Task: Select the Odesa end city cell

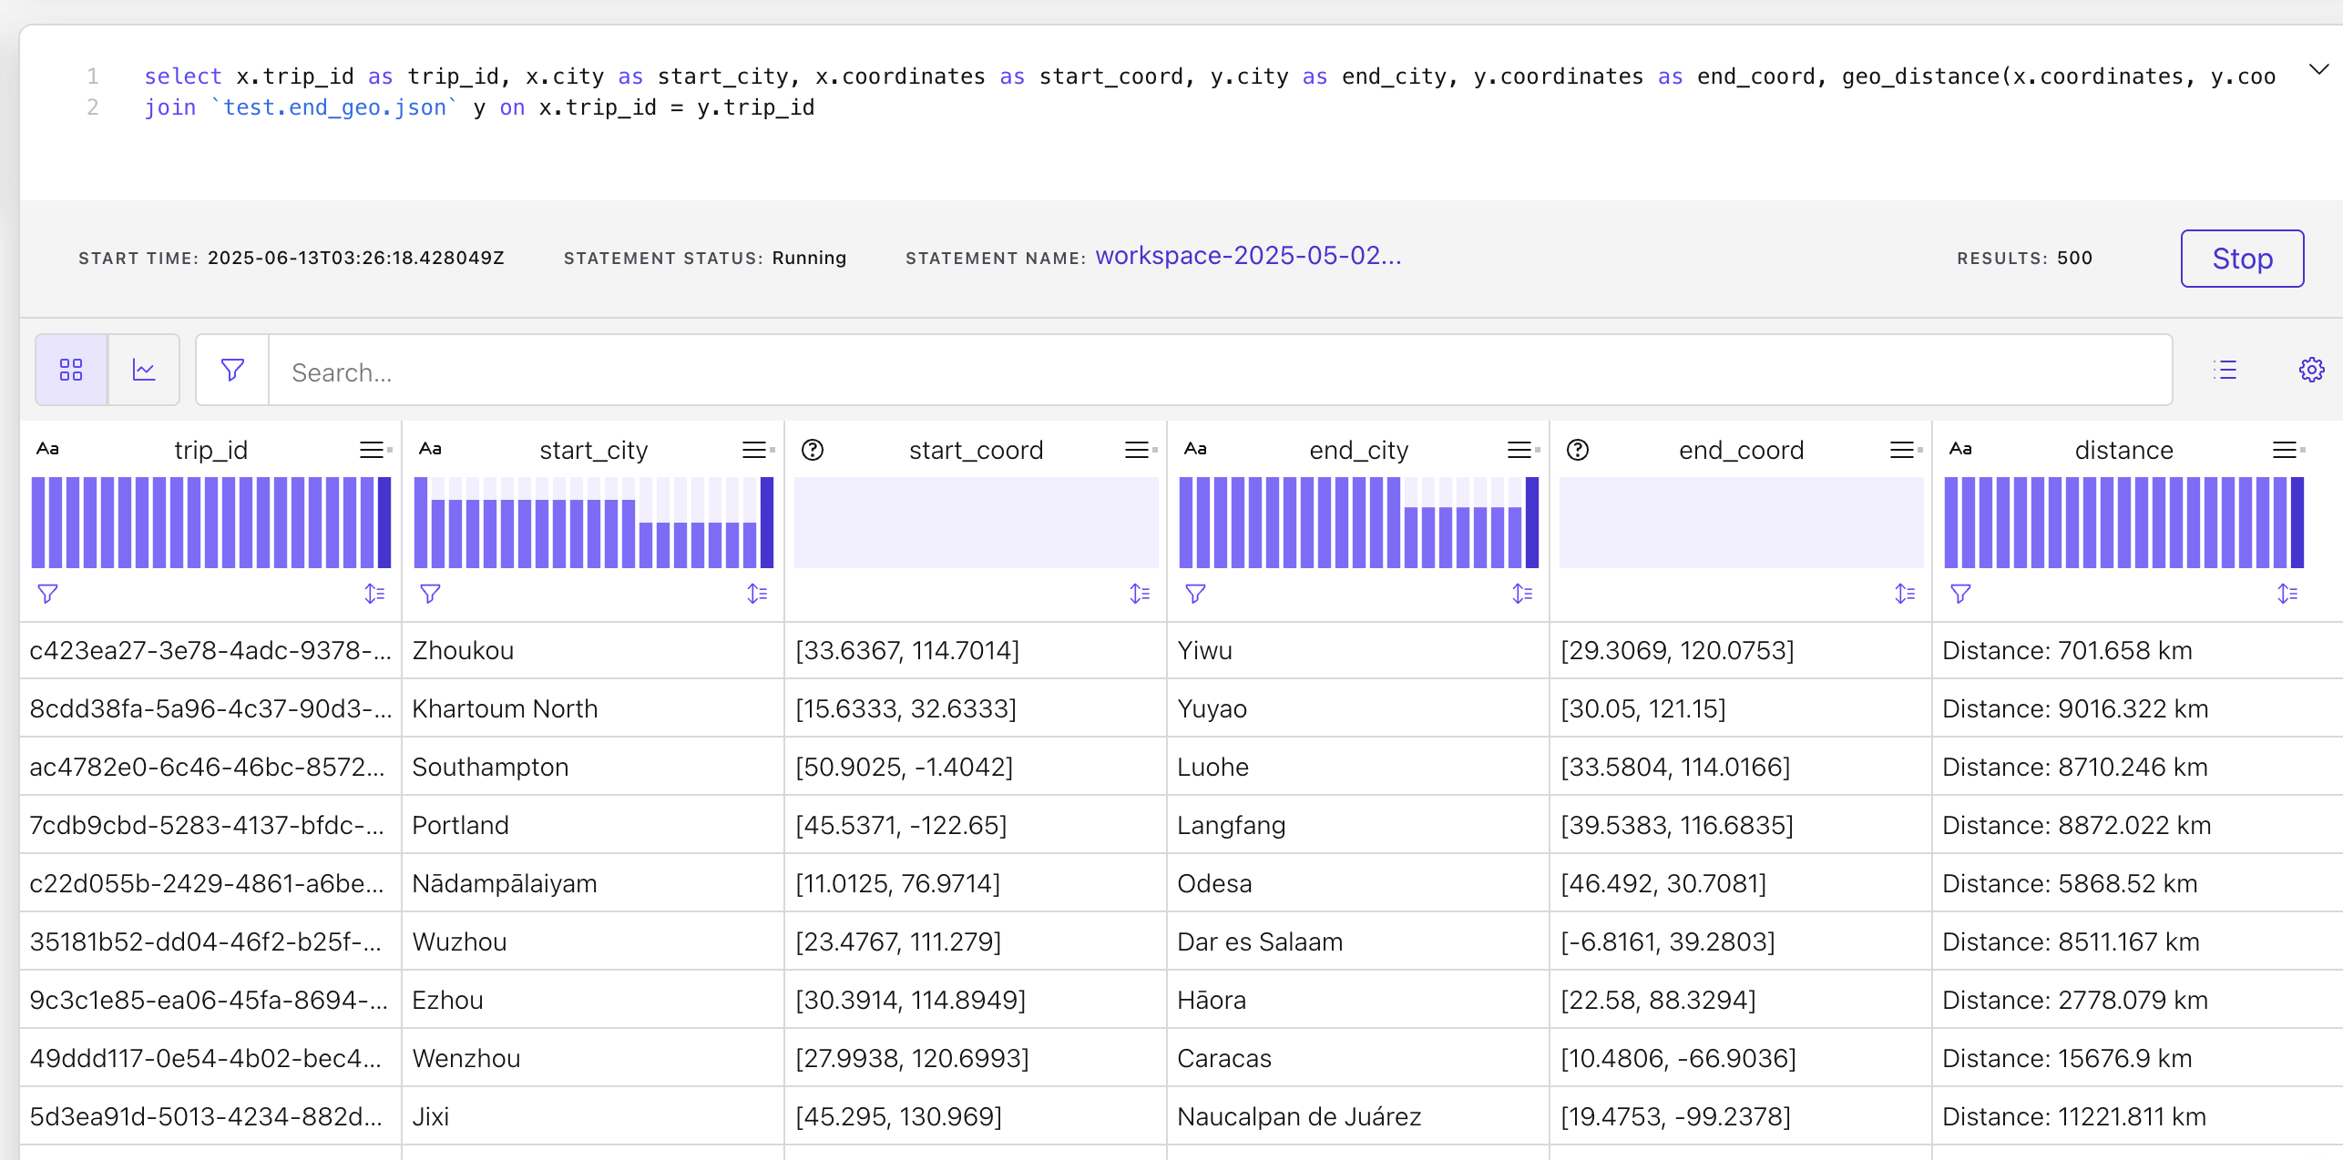Action: [1358, 884]
